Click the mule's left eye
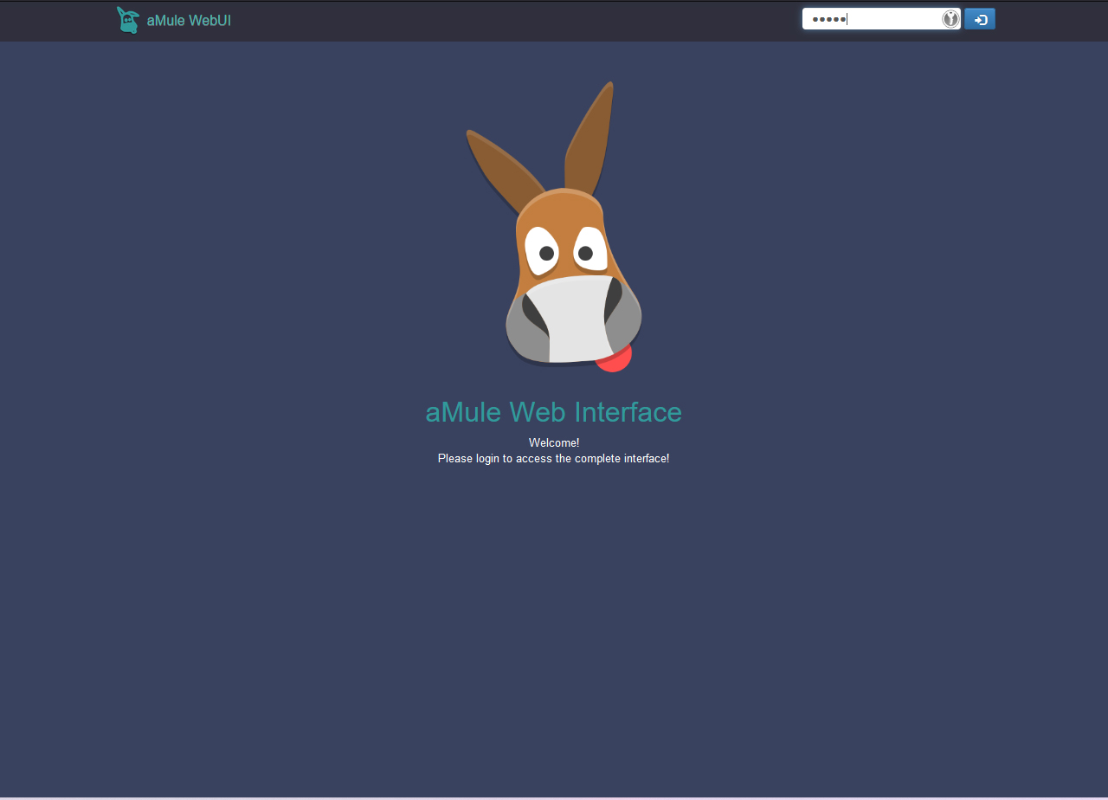1108x800 pixels. 544,252
